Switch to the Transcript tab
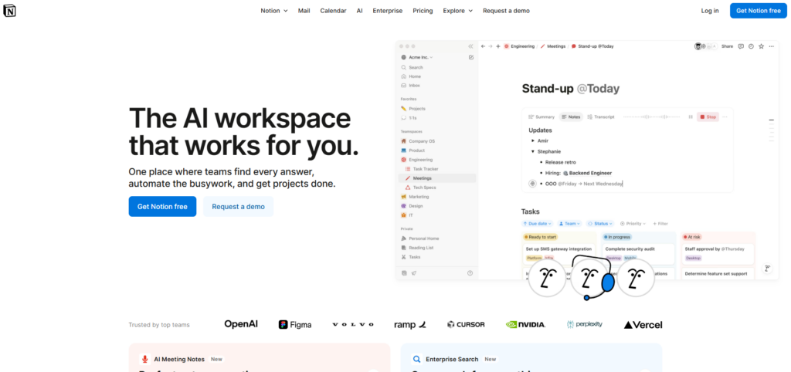 (x=600, y=117)
